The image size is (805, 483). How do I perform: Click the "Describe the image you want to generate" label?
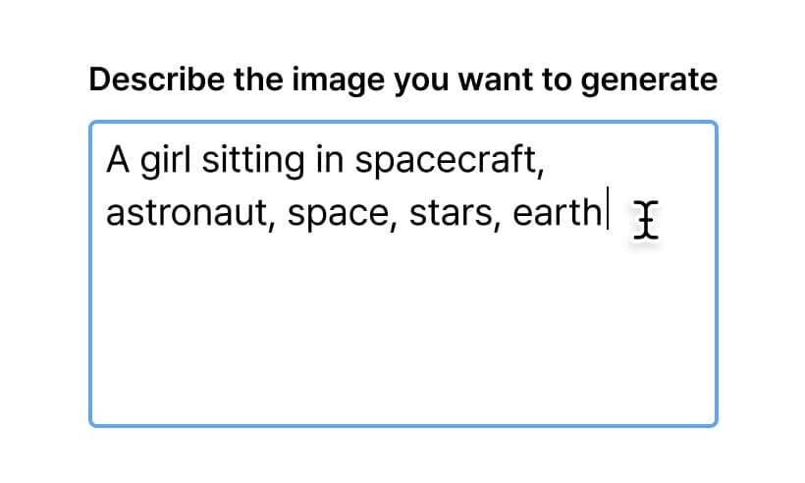point(402,80)
